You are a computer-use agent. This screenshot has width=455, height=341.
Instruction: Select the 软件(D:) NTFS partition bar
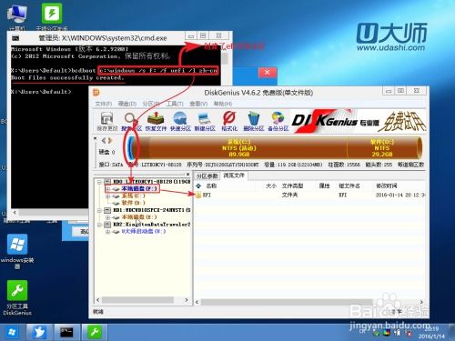pyautogui.click(x=383, y=148)
